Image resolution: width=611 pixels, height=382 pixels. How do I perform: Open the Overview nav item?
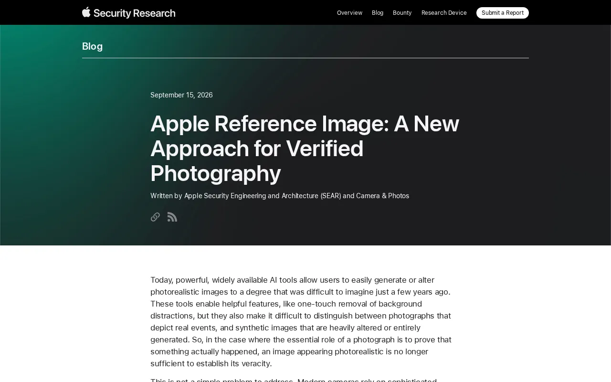(x=349, y=13)
